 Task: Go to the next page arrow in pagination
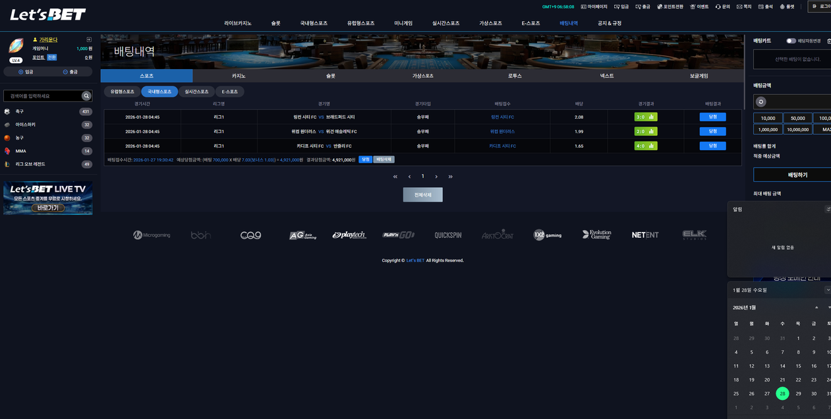pos(436,177)
